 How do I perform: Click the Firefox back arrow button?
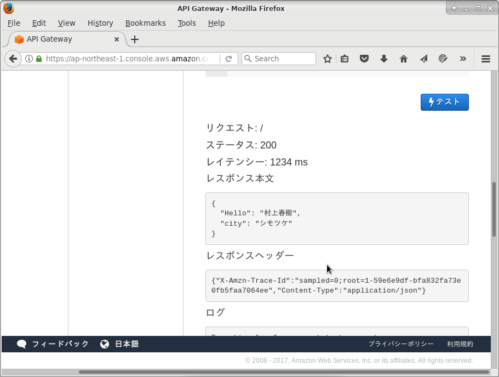point(13,59)
